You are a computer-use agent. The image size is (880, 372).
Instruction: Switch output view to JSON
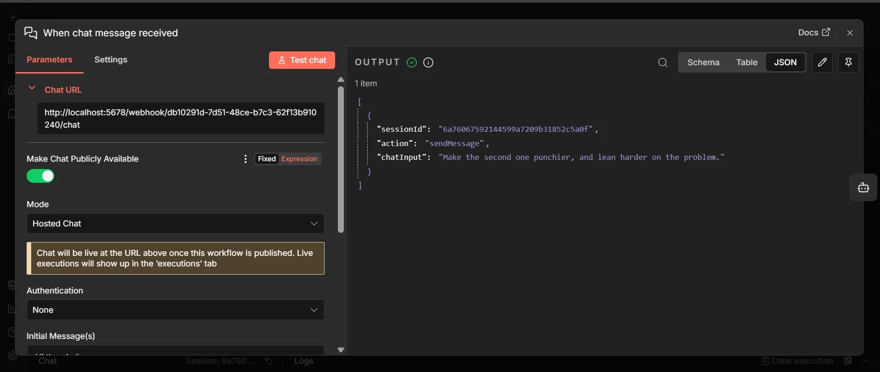tap(785, 62)
